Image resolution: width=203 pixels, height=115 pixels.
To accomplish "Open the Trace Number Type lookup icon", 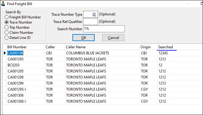I will [94, 14].
